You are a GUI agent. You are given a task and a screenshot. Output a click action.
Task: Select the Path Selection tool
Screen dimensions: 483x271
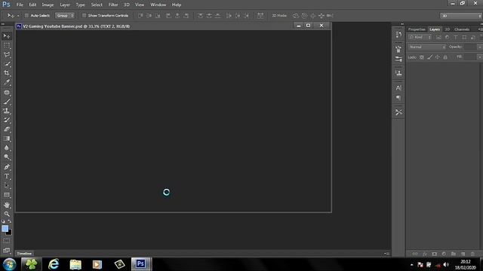click(7, 186)
